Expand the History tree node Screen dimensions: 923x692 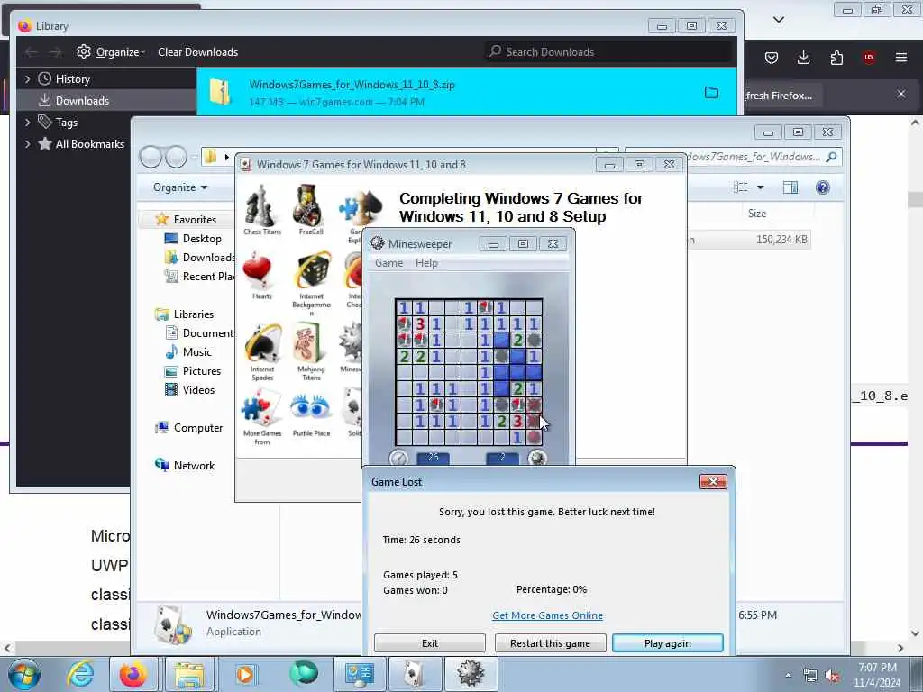27,79
